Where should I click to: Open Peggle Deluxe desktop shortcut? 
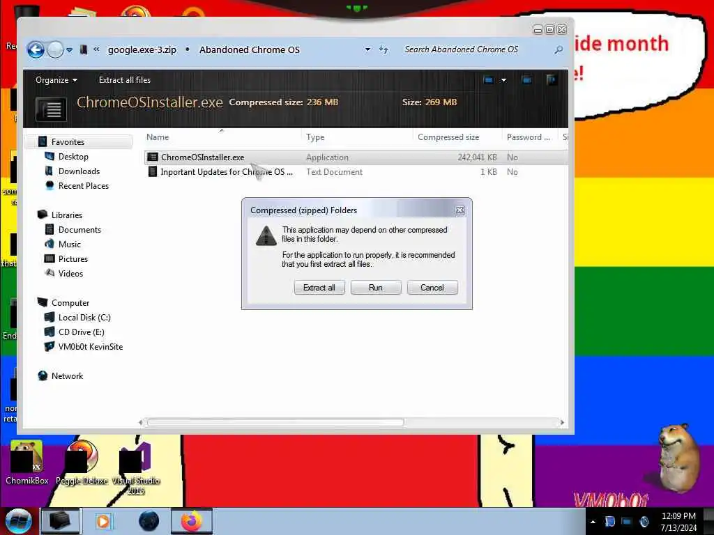[x=82, y=463]
